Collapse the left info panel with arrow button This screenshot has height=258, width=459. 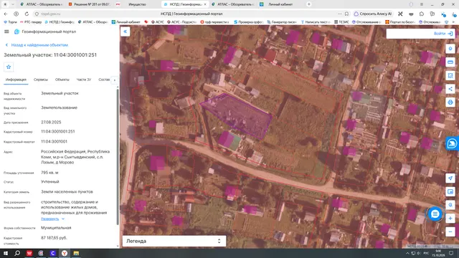(125, 32)
